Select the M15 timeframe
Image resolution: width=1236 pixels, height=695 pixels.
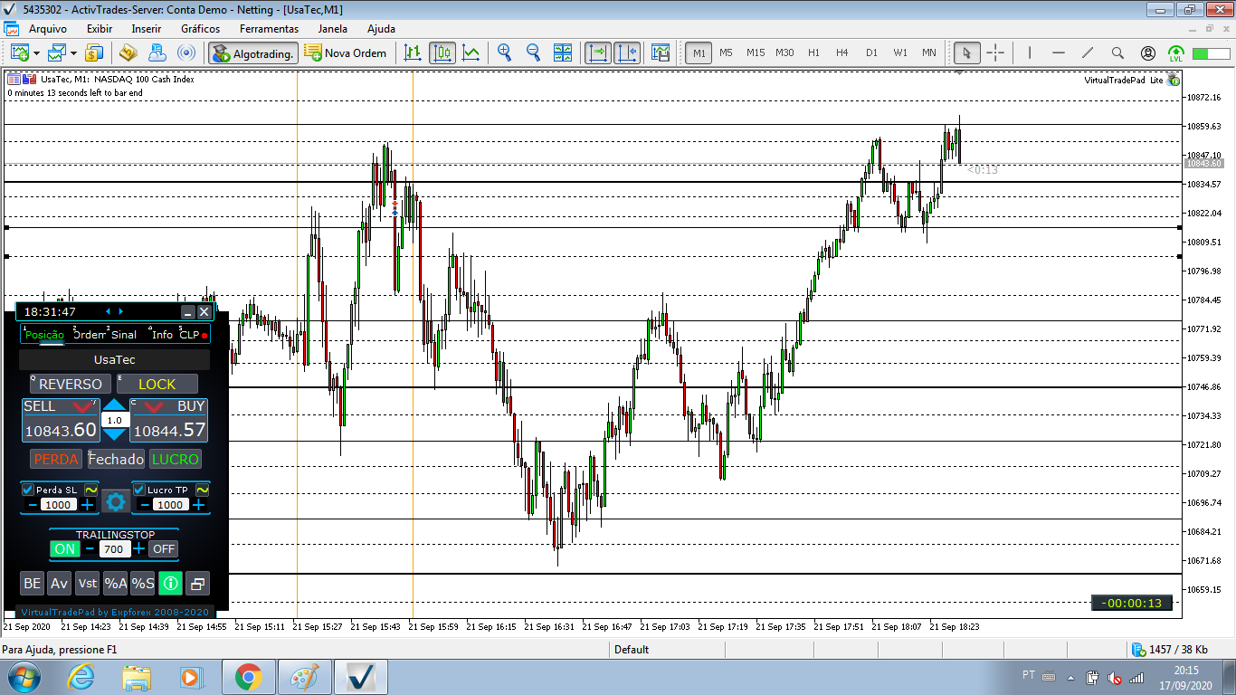click(756, 52)
